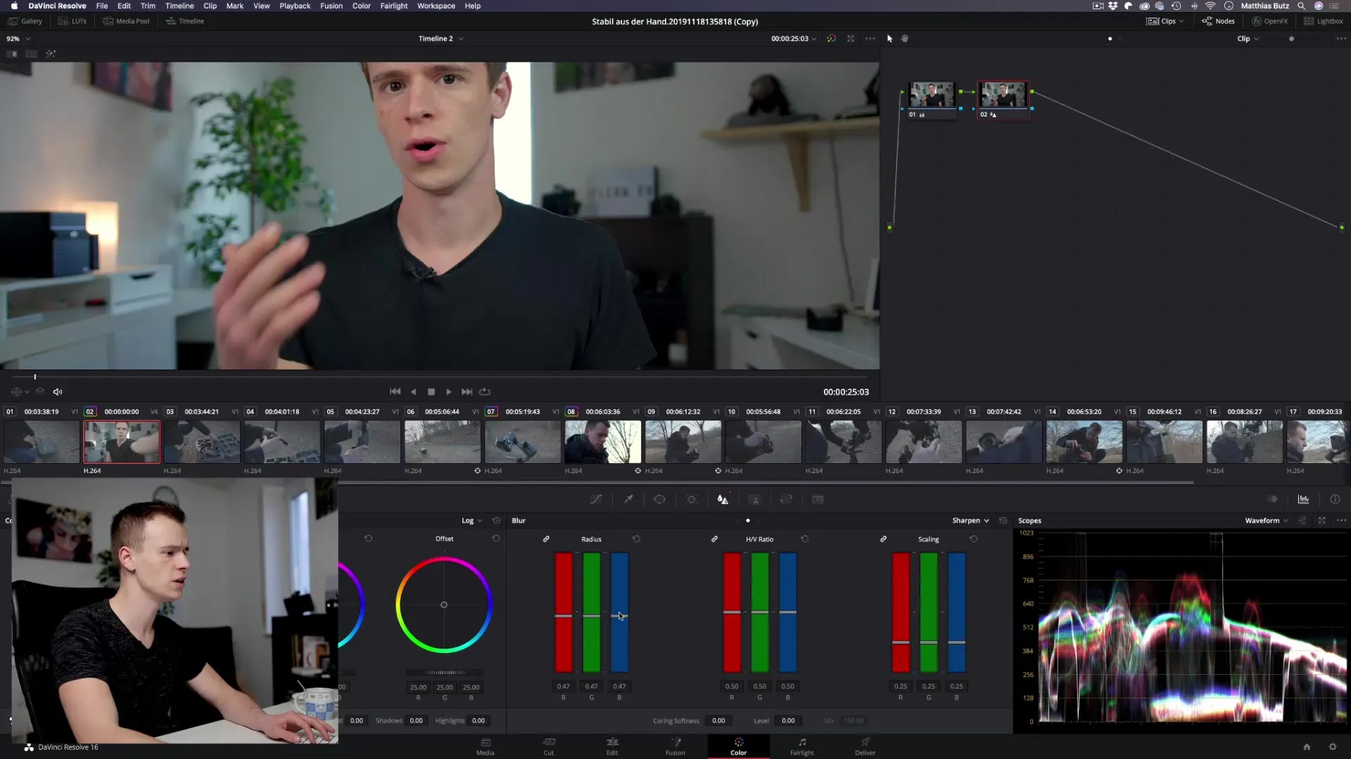Switch to the Edit page tab
Viewport: 1351px width, 759px height.
[612, 746]
